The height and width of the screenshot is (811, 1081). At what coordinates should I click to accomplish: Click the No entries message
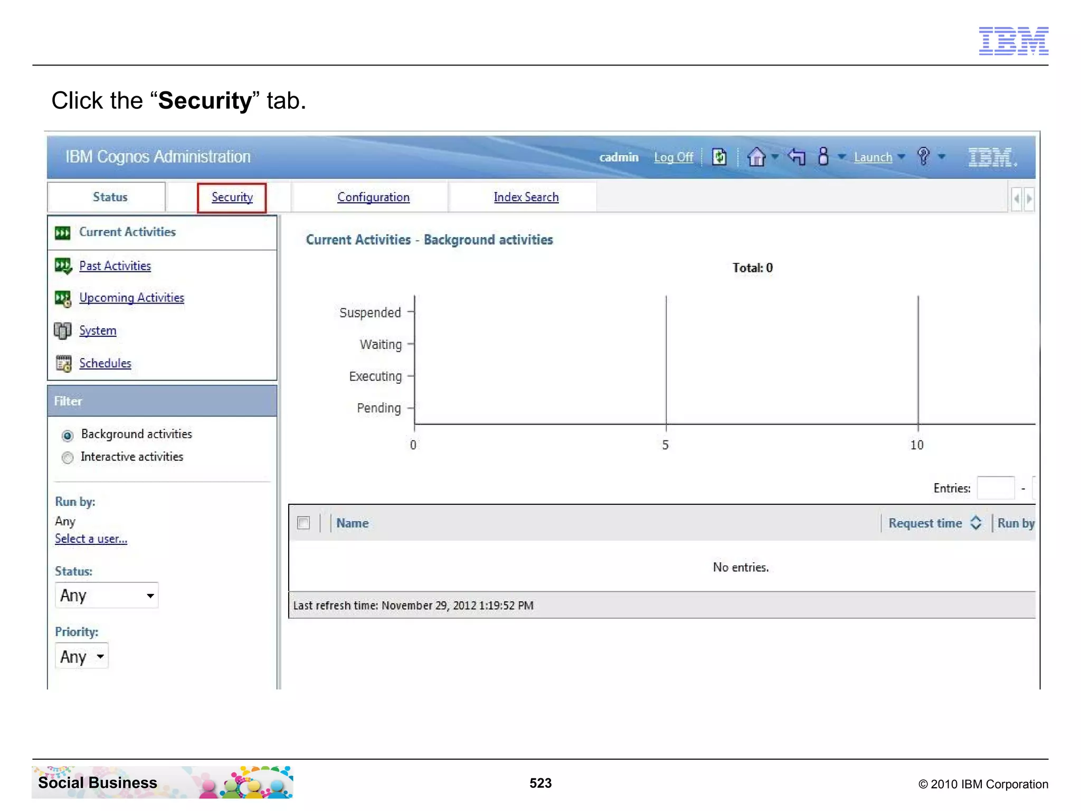click(x=741, y=568)
